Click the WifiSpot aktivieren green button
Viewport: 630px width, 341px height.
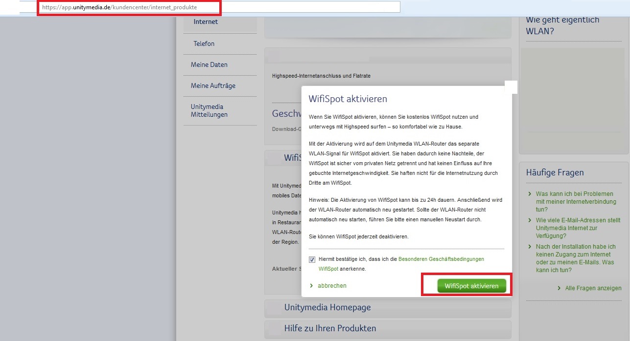point(471,286)
